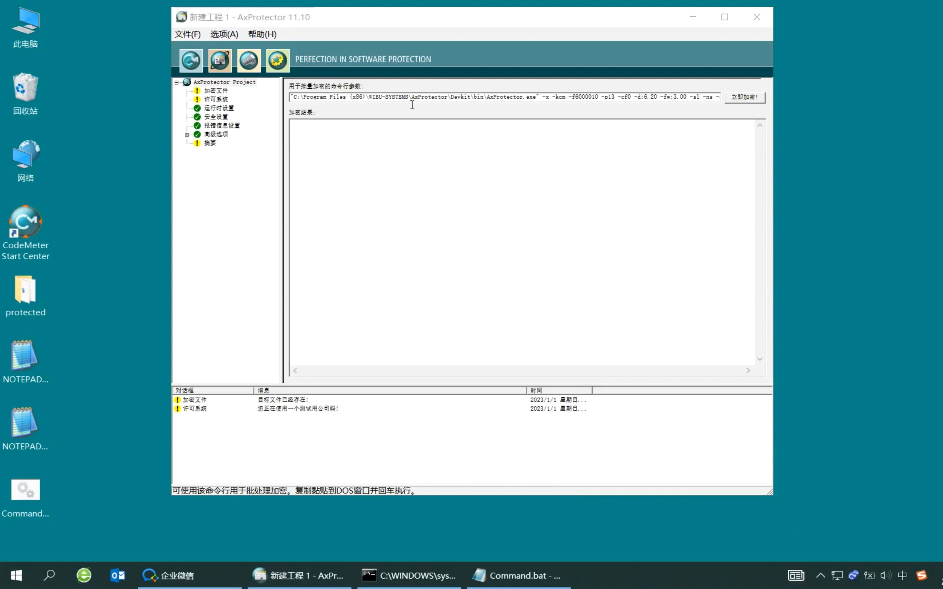Open the 选项(A) menu
The image size is (943, 589).
coord(224,34)
